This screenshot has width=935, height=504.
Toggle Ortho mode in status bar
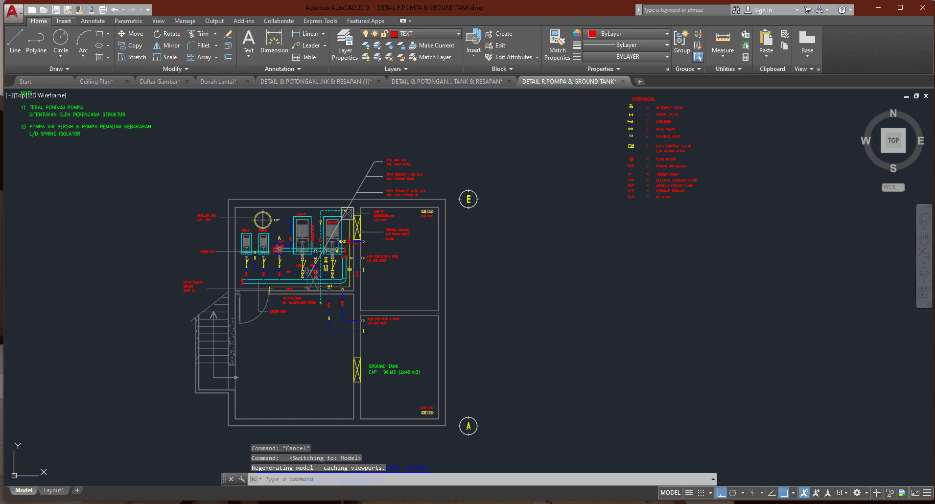click(x=721, y=493)
